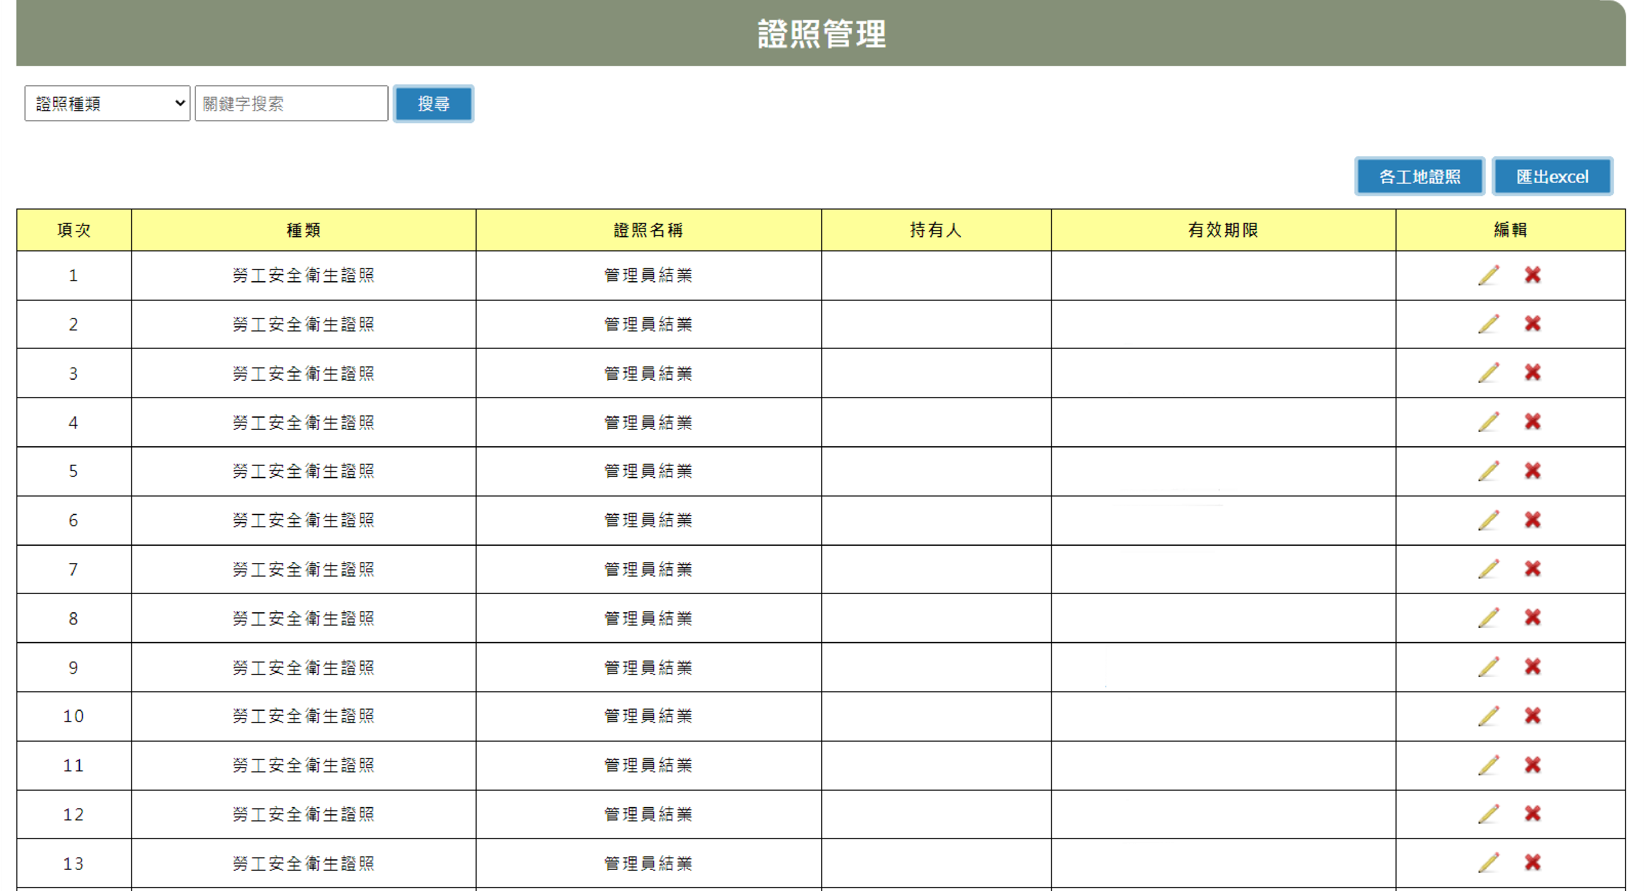Click the 持有人 column header

pos(936,230)
